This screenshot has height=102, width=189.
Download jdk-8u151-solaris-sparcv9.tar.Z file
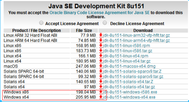pos(132,71)
